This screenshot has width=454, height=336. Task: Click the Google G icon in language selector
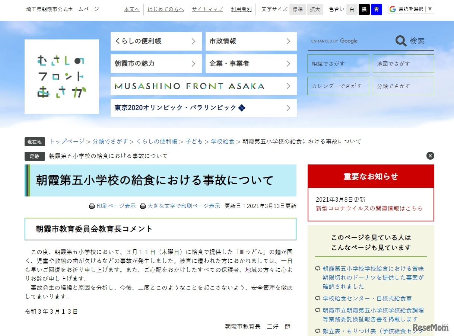click(393, 9)
